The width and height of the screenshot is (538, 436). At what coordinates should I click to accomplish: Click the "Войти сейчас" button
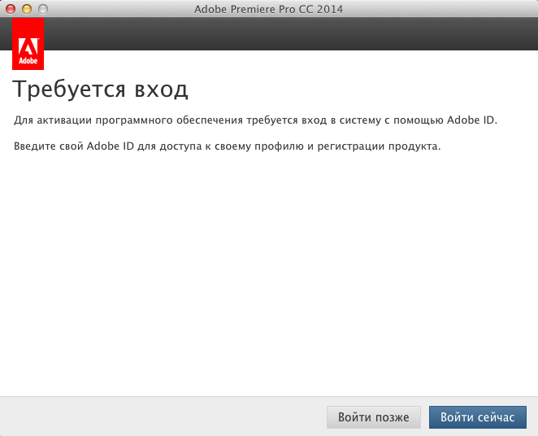coord(478,417)
